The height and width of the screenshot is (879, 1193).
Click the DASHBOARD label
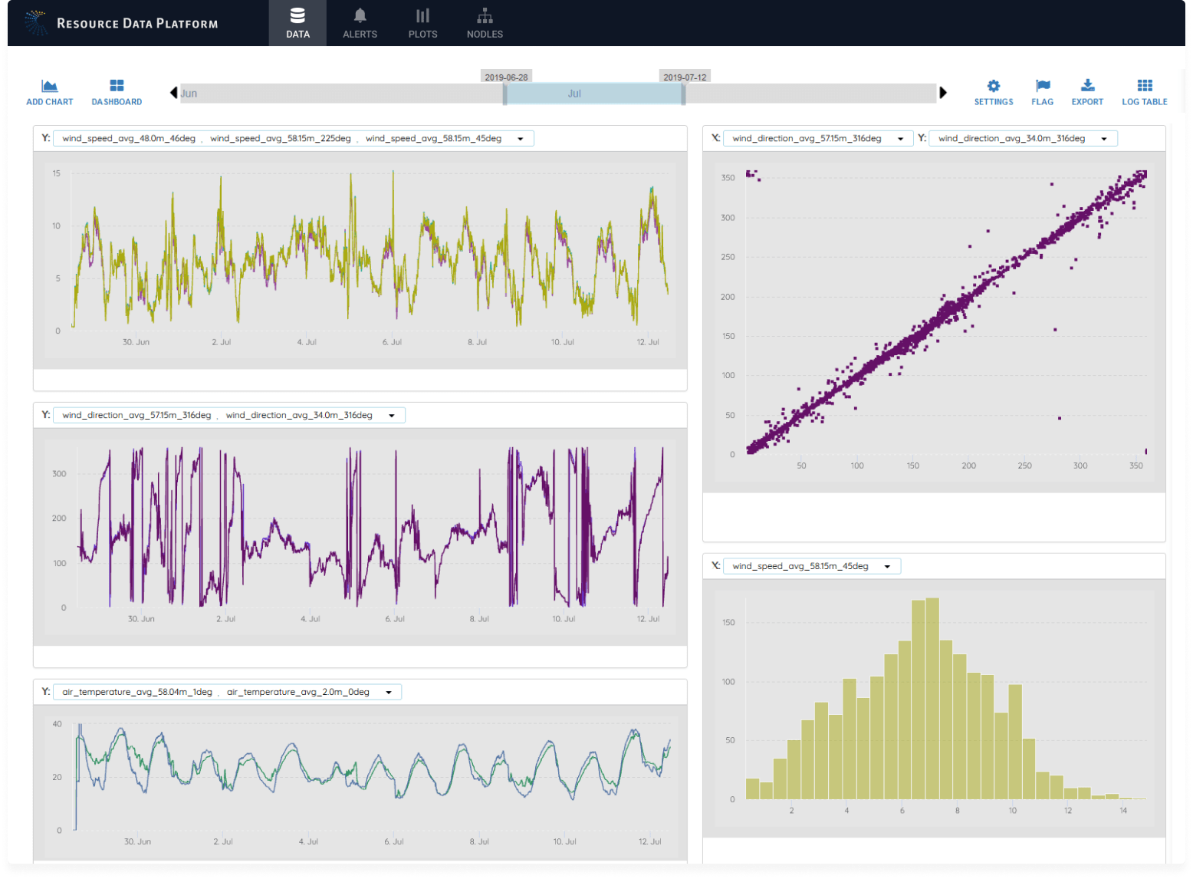click(x=117, y=102)
